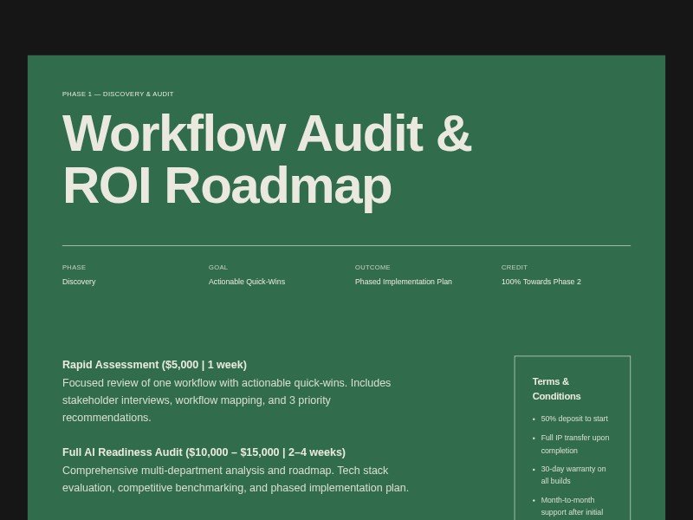Click the 'CREDIT' column label
Viewport: 693px width, 520px height.
(515, 268)
